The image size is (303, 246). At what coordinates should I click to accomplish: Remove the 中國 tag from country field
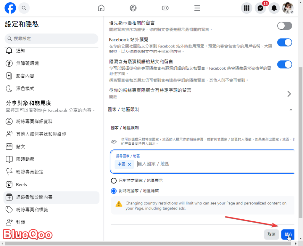tap(129, 164)
